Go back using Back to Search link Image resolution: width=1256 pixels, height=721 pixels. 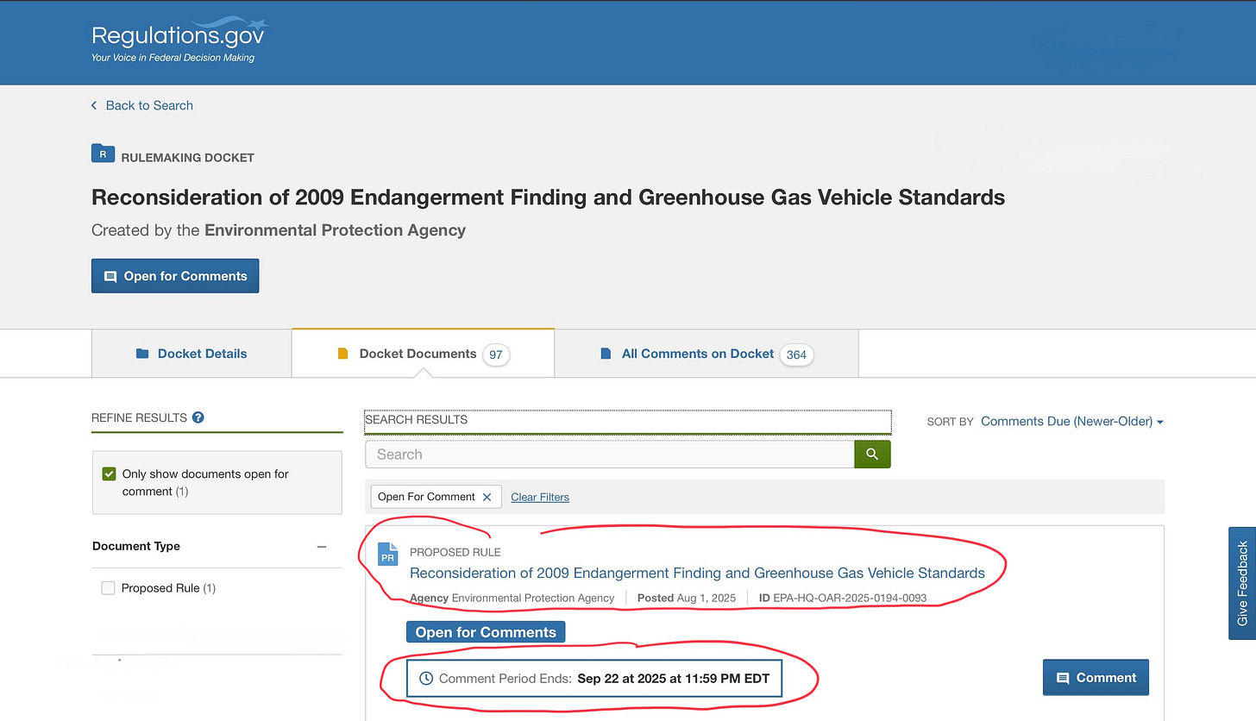(142, 105)
